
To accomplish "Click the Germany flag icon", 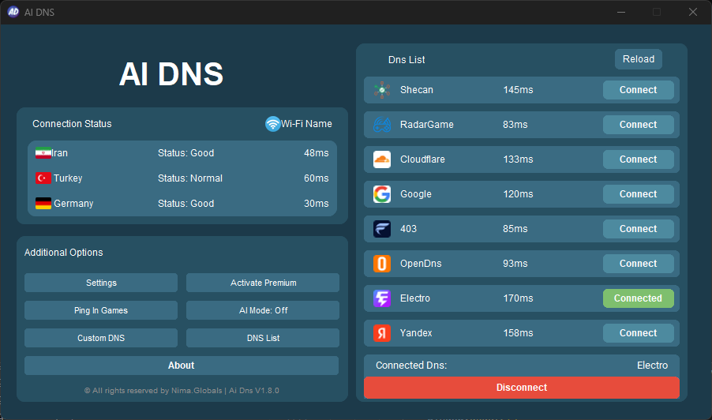I will (x=43, y=204).
